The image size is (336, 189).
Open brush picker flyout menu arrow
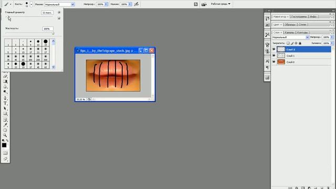(x=59, y=13)
